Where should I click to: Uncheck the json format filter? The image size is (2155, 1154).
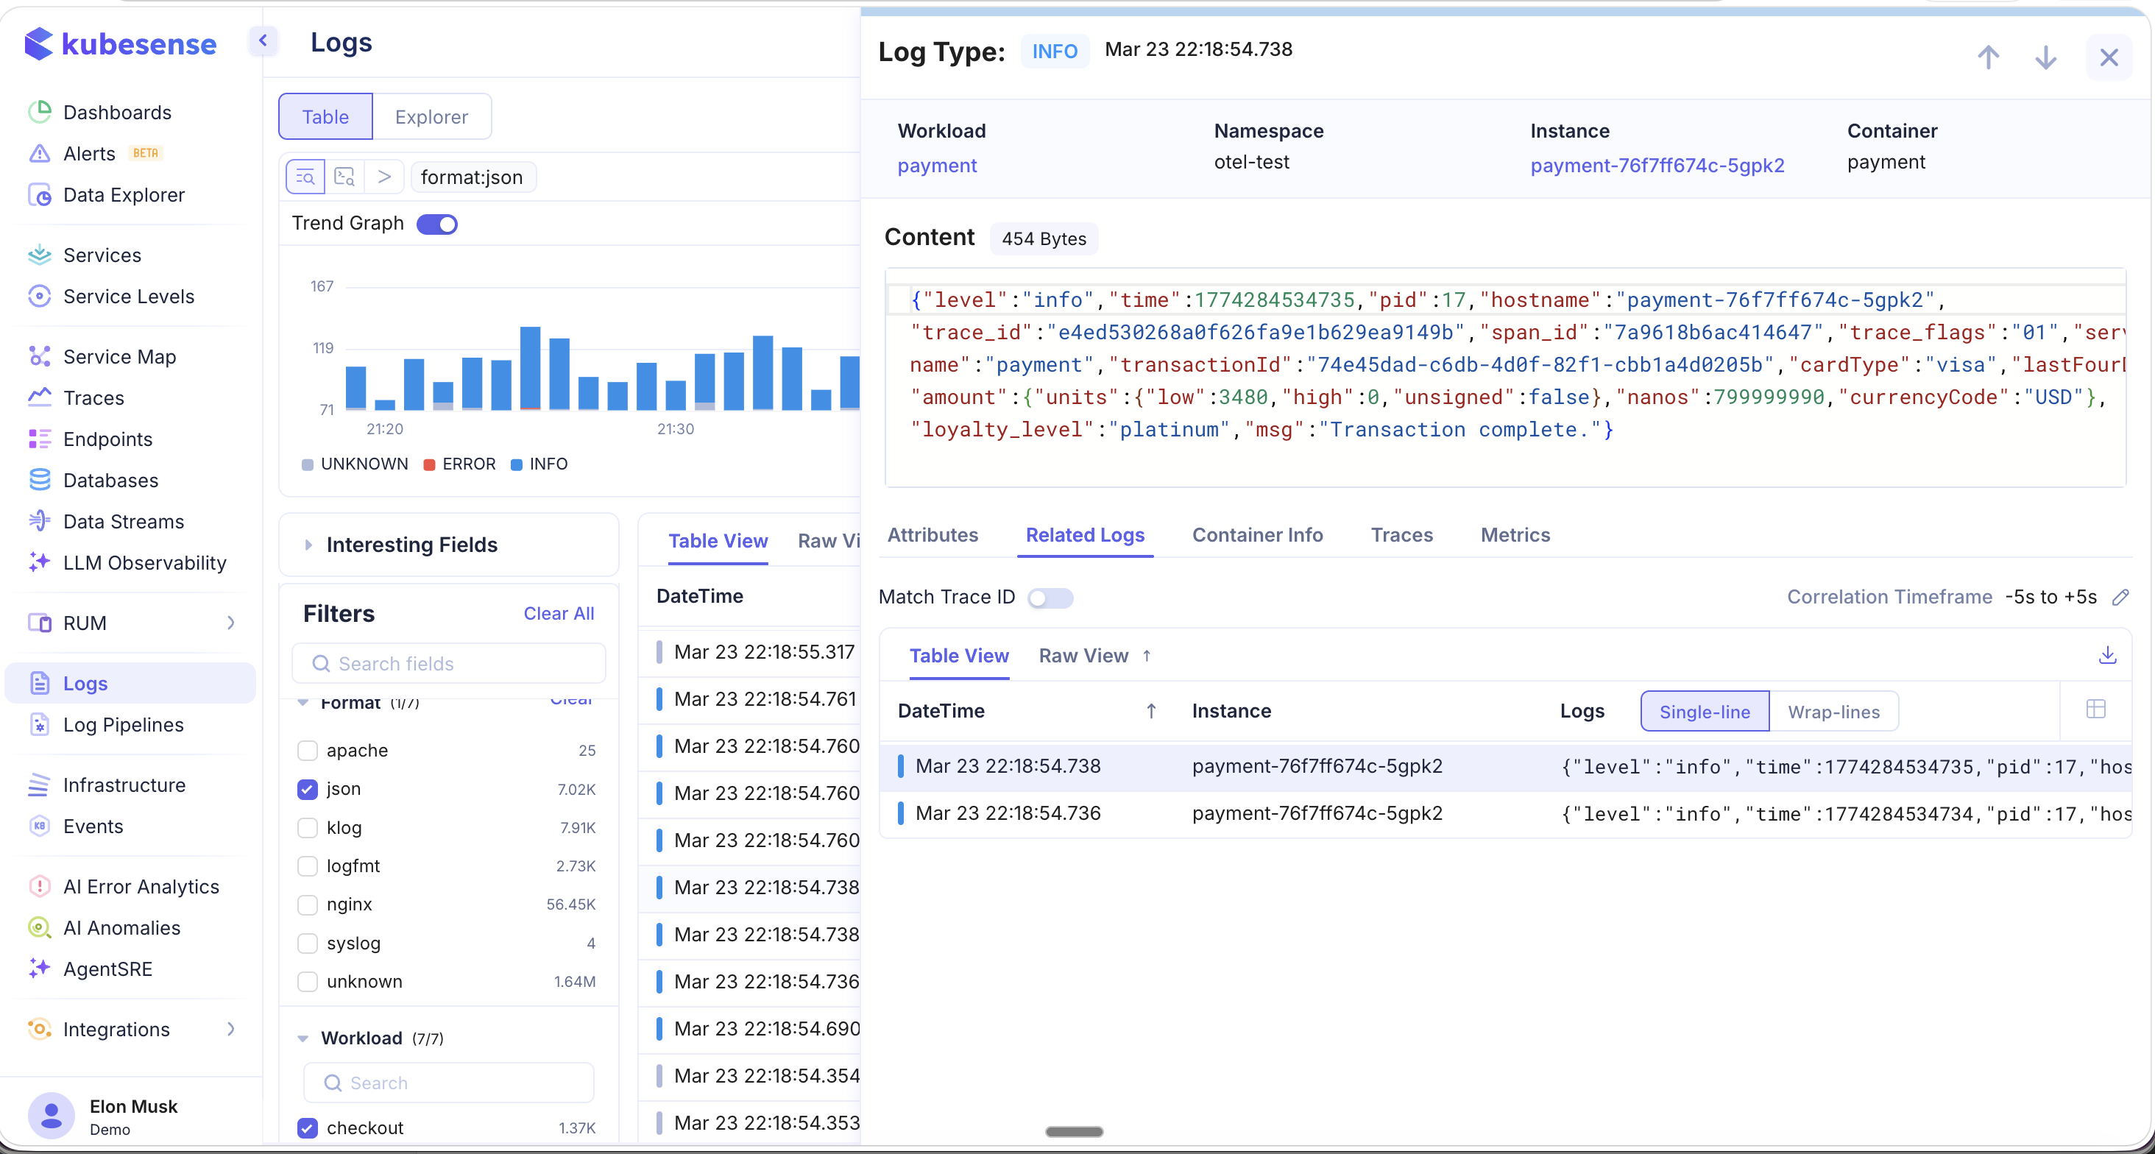click(x=308, y=788)
